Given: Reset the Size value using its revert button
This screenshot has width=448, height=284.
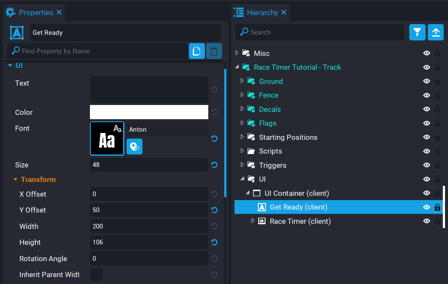Looking at the screenshot, I should pyautogui.click(x=214, y=165).
